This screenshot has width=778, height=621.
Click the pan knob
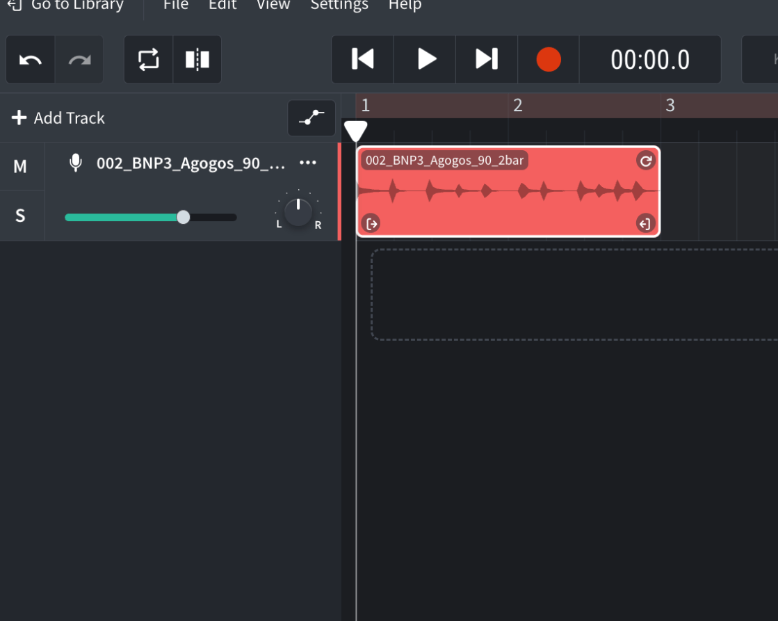pos(298,212)
